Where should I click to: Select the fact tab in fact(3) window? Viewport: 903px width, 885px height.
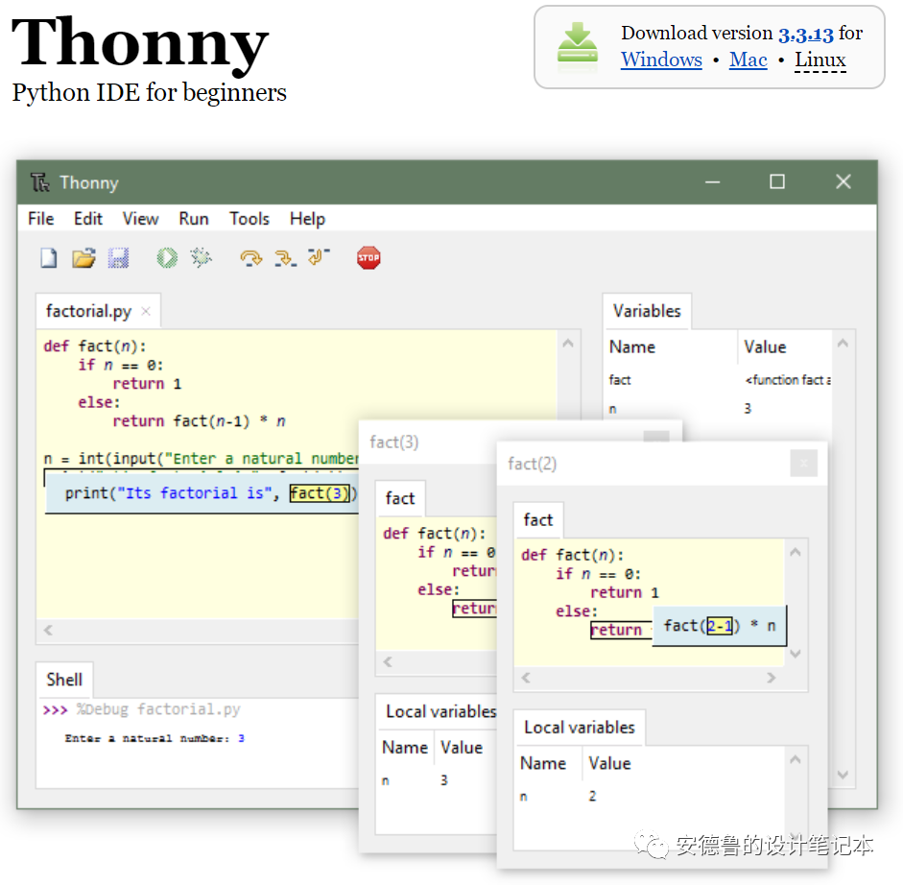pyautogui.click(x=400, y=498)
